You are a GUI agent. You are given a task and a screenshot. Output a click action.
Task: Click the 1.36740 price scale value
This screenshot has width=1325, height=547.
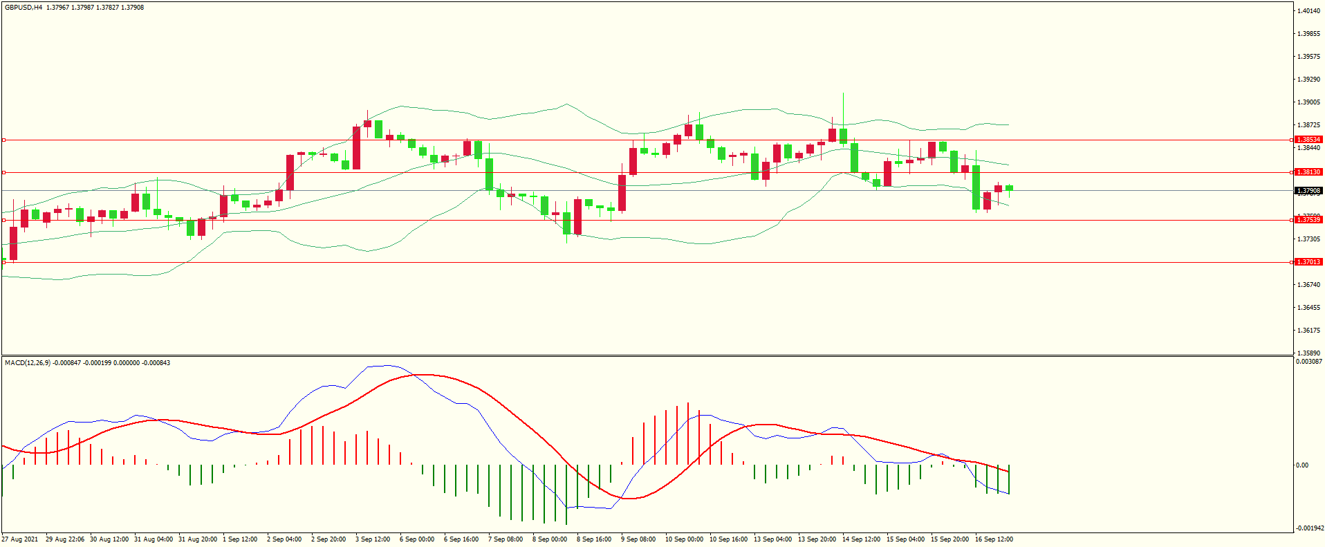(x=1309, y=285)
